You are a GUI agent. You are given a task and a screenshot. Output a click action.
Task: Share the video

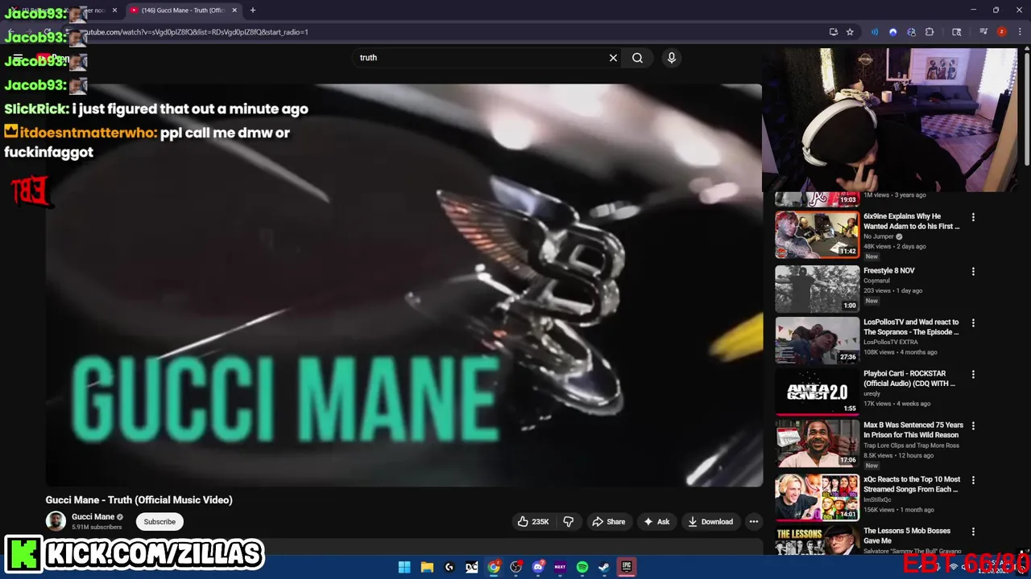(x=609, y=522)
